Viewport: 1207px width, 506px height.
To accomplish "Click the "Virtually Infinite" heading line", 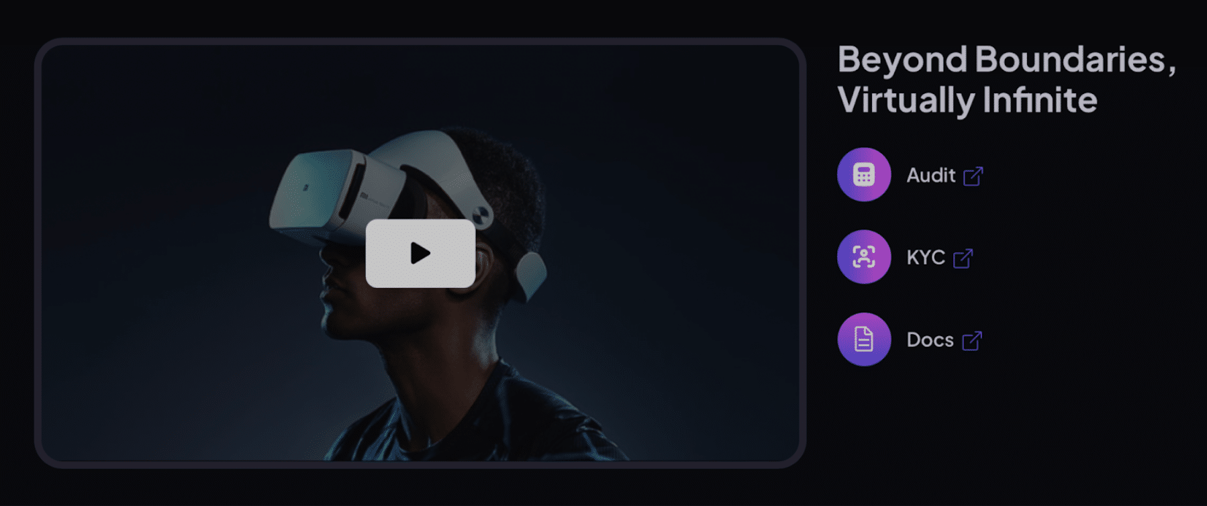I will [967, 101].
